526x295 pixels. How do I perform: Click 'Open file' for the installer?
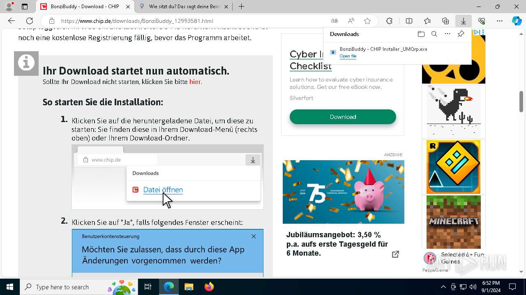click(348, 56)
